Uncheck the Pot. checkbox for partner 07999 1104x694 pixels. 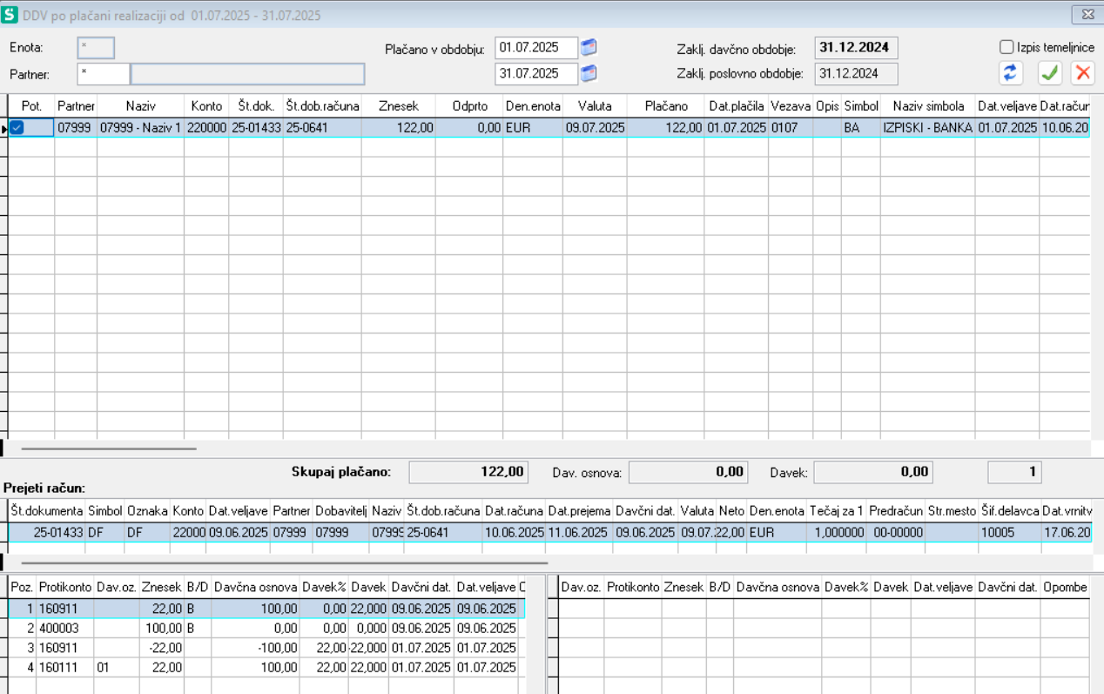tap(17, 128)
